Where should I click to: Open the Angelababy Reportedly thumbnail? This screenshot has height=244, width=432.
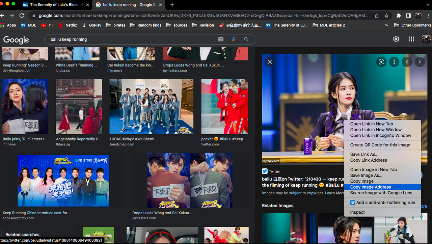tap(79, 107)
